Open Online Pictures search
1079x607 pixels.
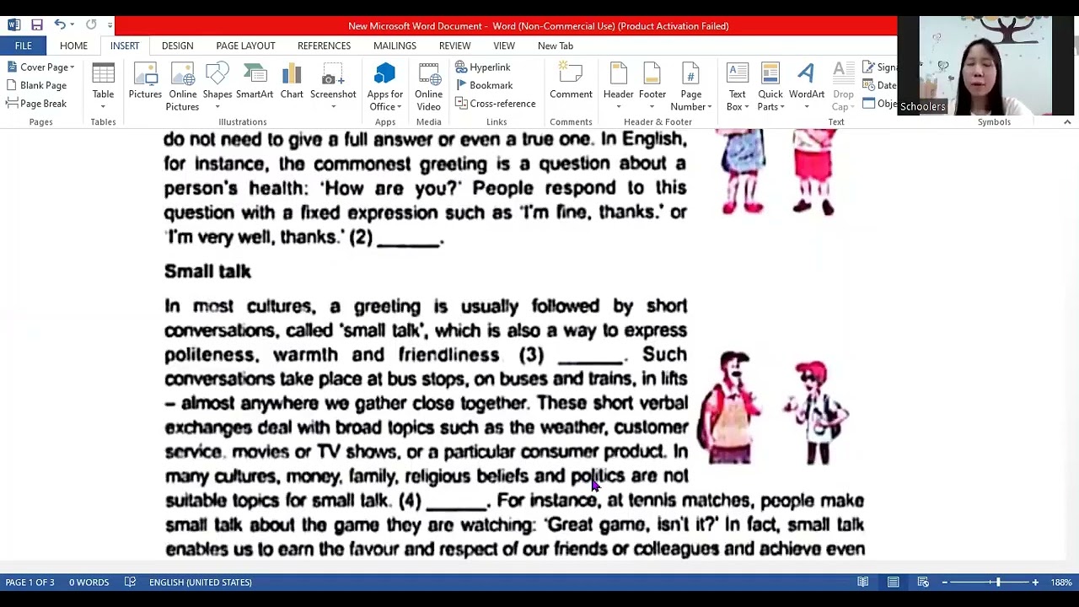tap(182, 86)
